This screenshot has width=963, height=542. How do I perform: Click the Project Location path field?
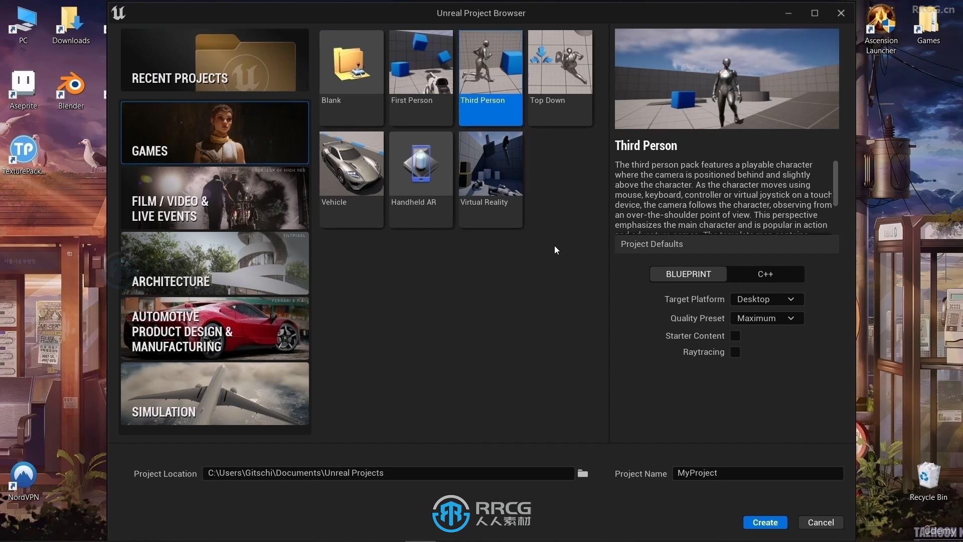(x=388, y=473)
